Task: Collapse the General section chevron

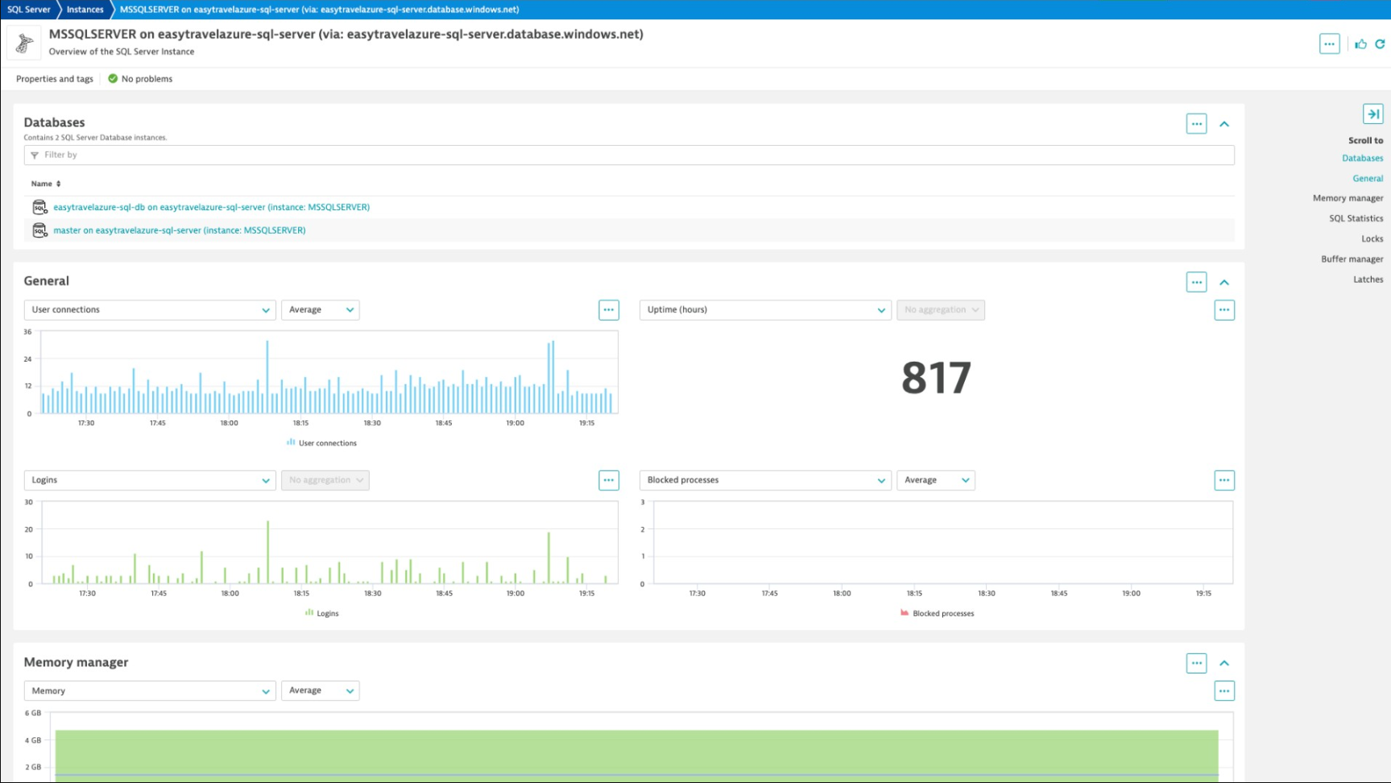Action: point(1223,283)
